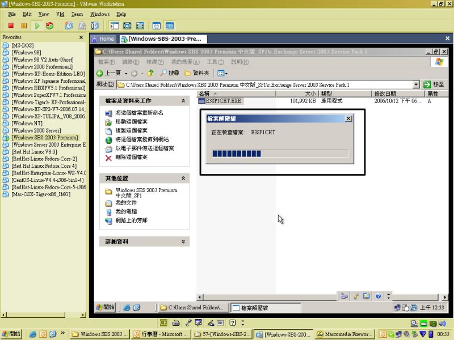Open Windows SBS 2003 Premium 中文版_SP1 location
This screenshot has width=454, height=340.
[146, 193]
